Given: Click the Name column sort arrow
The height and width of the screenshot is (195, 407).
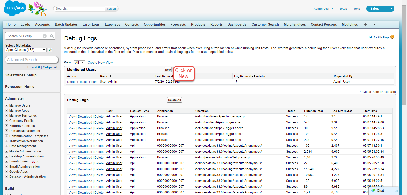Looking at the screenshot, I should [x=110, y=76].
